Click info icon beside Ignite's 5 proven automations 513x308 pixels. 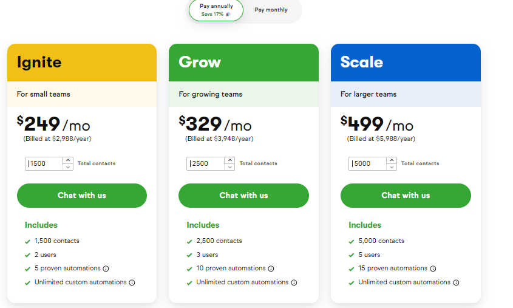pyautogui.click(x=106, y=269)
